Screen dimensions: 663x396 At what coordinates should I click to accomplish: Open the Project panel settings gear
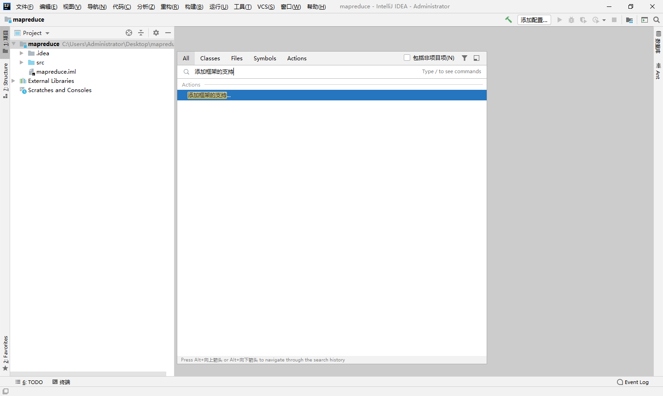pyautogui.click(x=156, y=33)
